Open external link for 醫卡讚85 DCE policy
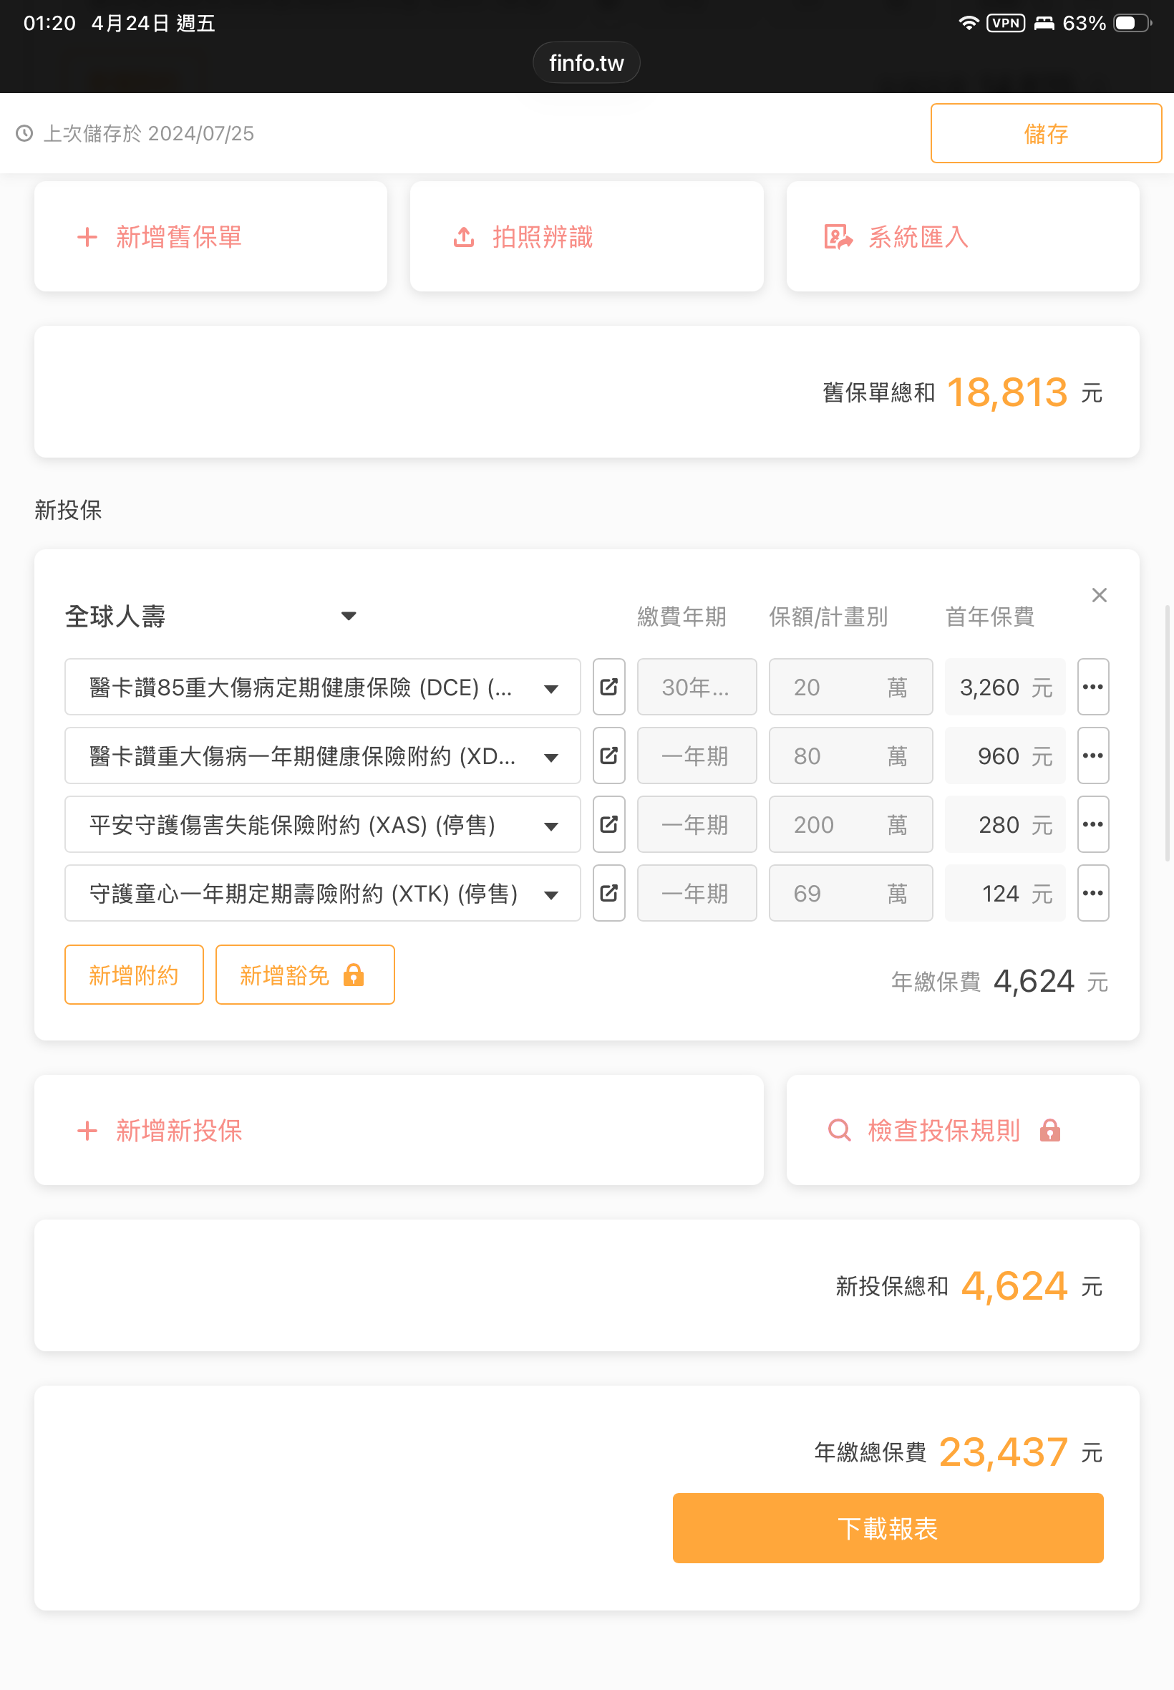 pyautogui.click(x=608, y=687)
